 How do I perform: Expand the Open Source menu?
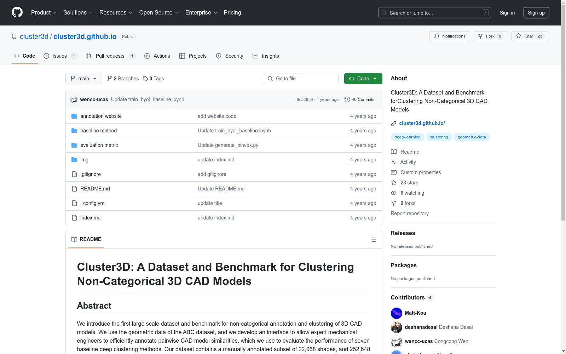tap(159, 13)
